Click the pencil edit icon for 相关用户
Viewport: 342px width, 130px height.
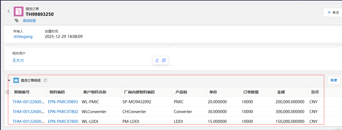click(x=157, y=60)
